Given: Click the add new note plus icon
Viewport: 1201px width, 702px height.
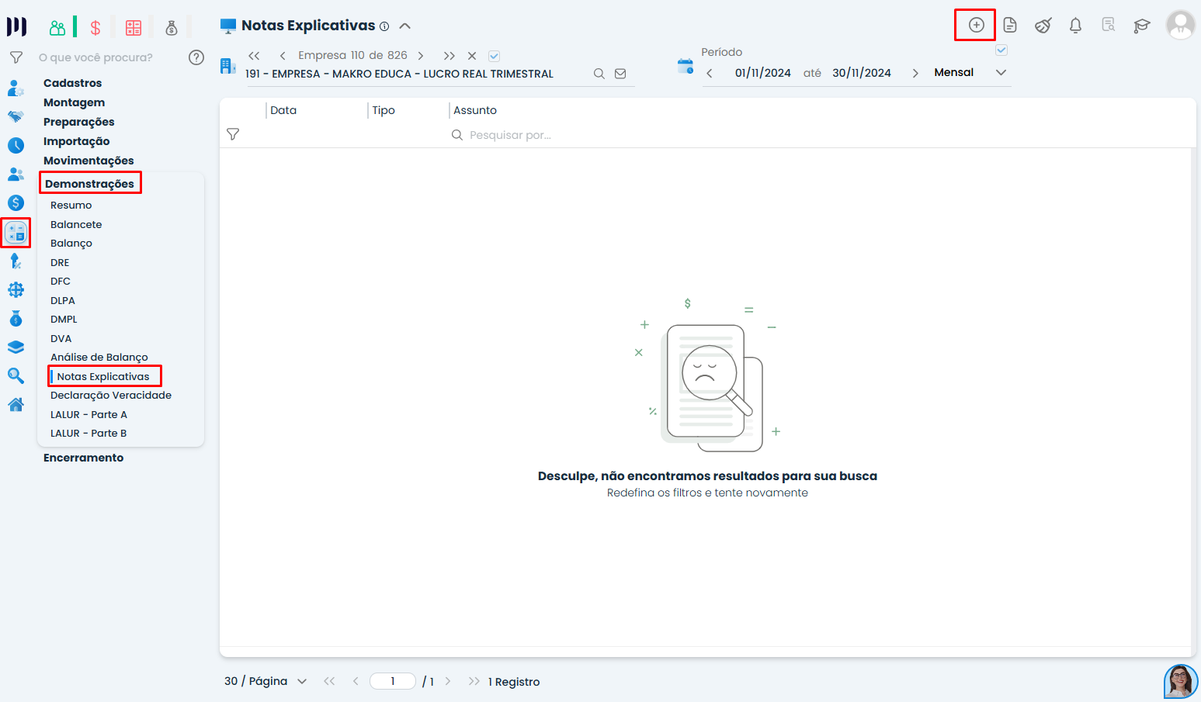Looking at the screenshot, I should point(976,26).
